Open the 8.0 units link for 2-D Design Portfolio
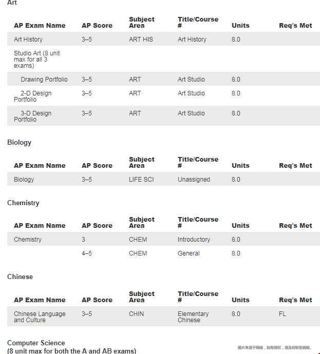Viewport: 320px width, 354px height. tap(236, 93)
